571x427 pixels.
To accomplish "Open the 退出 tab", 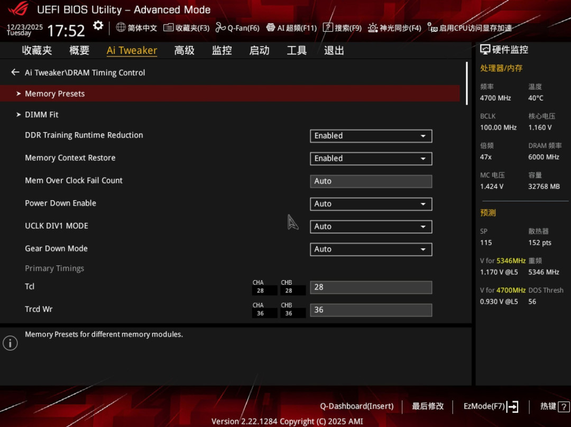I will coord(334,50).
